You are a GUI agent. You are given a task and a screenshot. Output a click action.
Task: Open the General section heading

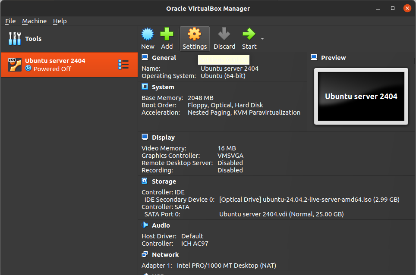point(164,58)
